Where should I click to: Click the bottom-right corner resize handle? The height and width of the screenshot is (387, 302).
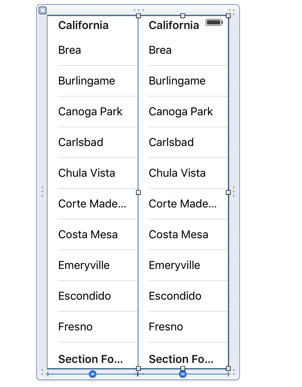[228, 368]
